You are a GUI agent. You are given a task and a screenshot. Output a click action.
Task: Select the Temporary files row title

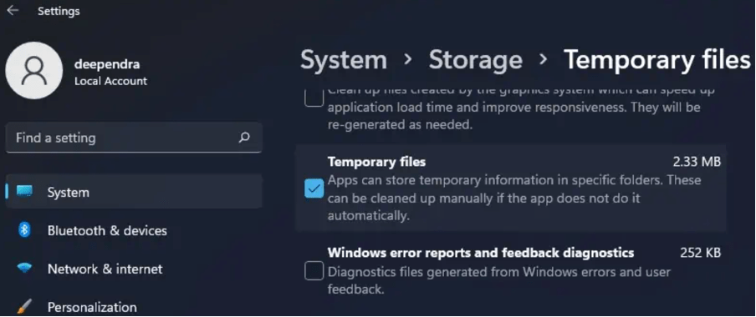click(x=376, y=162)
